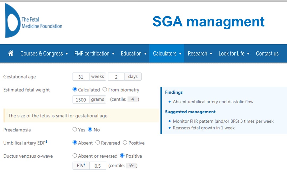The image size is (287, 191).
Task: Expand the Education menu
Action: click(134, 54)
